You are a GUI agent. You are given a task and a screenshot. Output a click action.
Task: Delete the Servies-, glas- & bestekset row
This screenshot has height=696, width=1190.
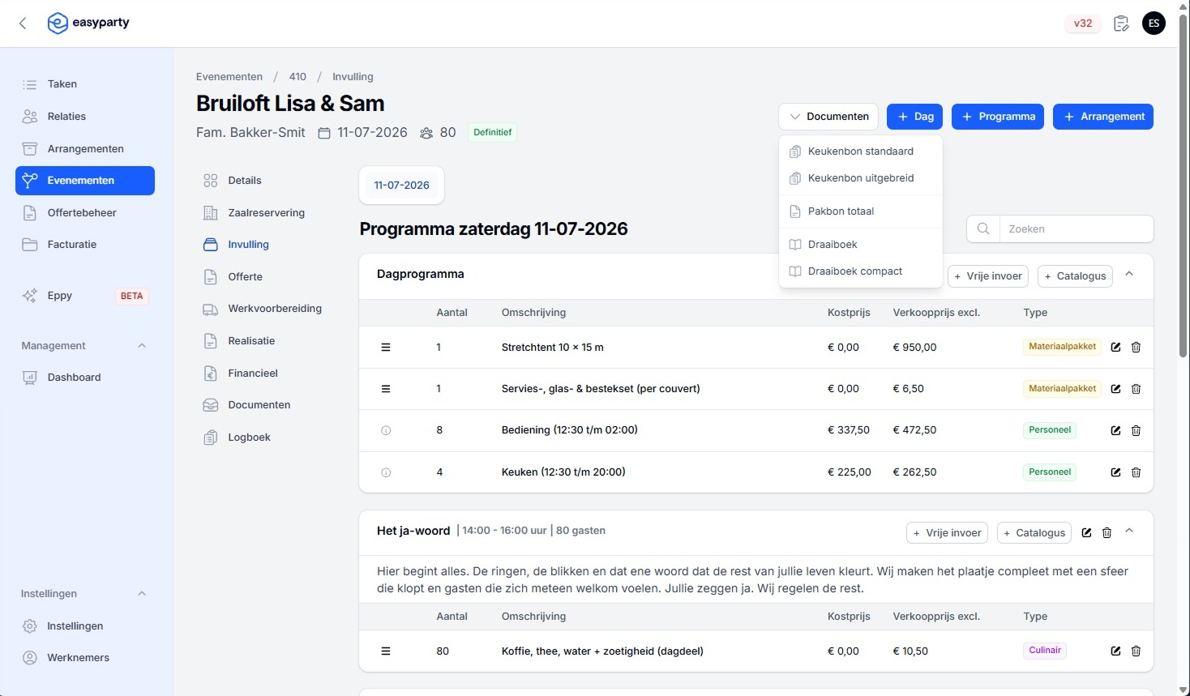click(x=1136, y=389)
